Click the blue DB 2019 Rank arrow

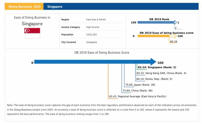pos(157,22)
